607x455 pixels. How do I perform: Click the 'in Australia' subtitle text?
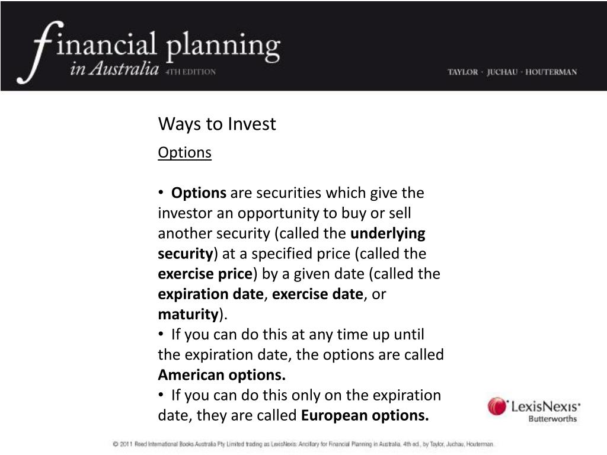(114, 69)
